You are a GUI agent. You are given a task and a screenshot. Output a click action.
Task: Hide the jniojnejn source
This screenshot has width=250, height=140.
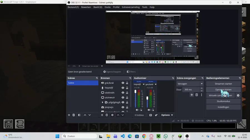click(x=123, y=107)
